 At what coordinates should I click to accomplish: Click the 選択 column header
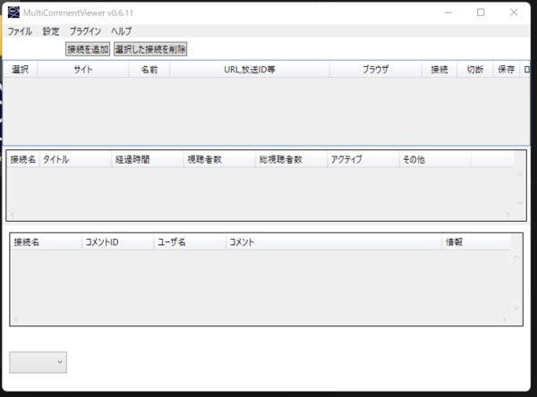point(21,70)
